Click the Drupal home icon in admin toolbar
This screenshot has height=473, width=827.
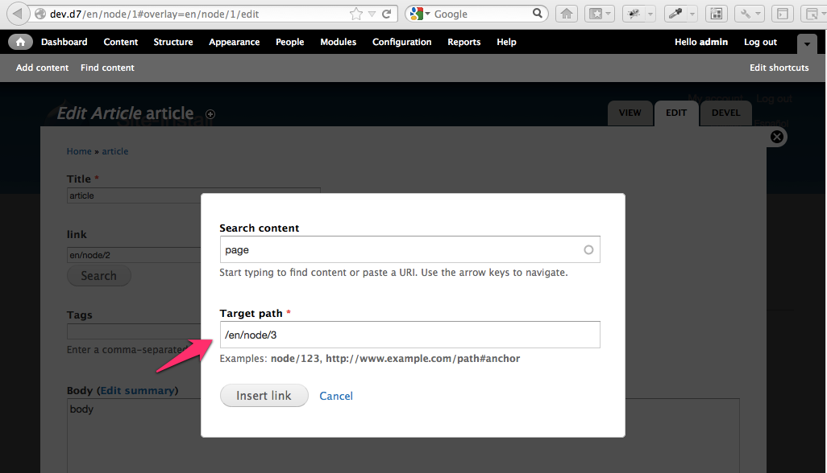point(20,42)
